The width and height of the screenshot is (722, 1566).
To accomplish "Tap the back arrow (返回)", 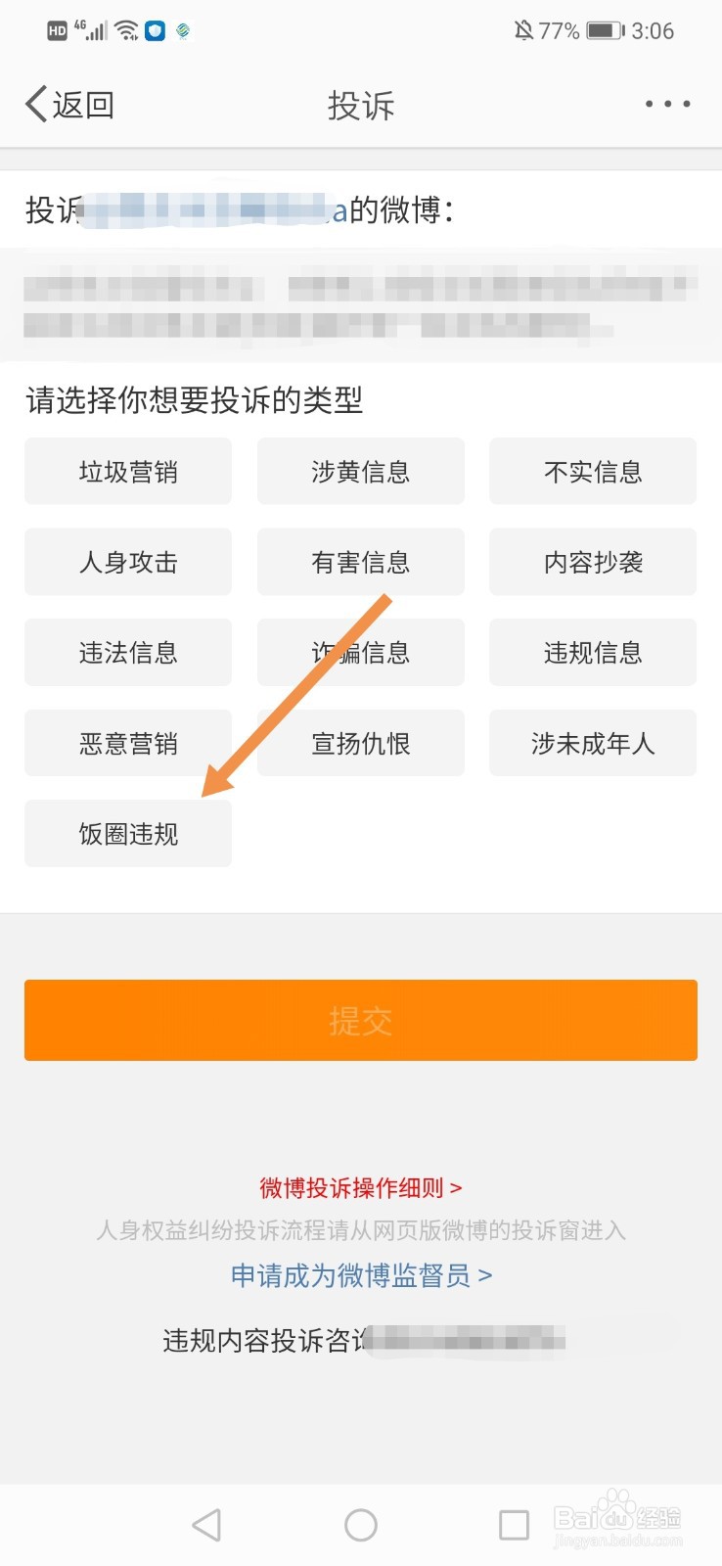I will pyautogui.click(x=68, y=105).
